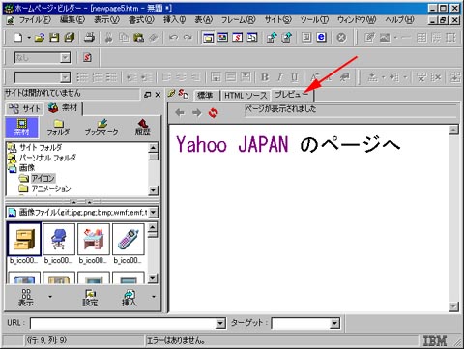Click the 挿入 insert icon in the material panel

click(130, 298)
